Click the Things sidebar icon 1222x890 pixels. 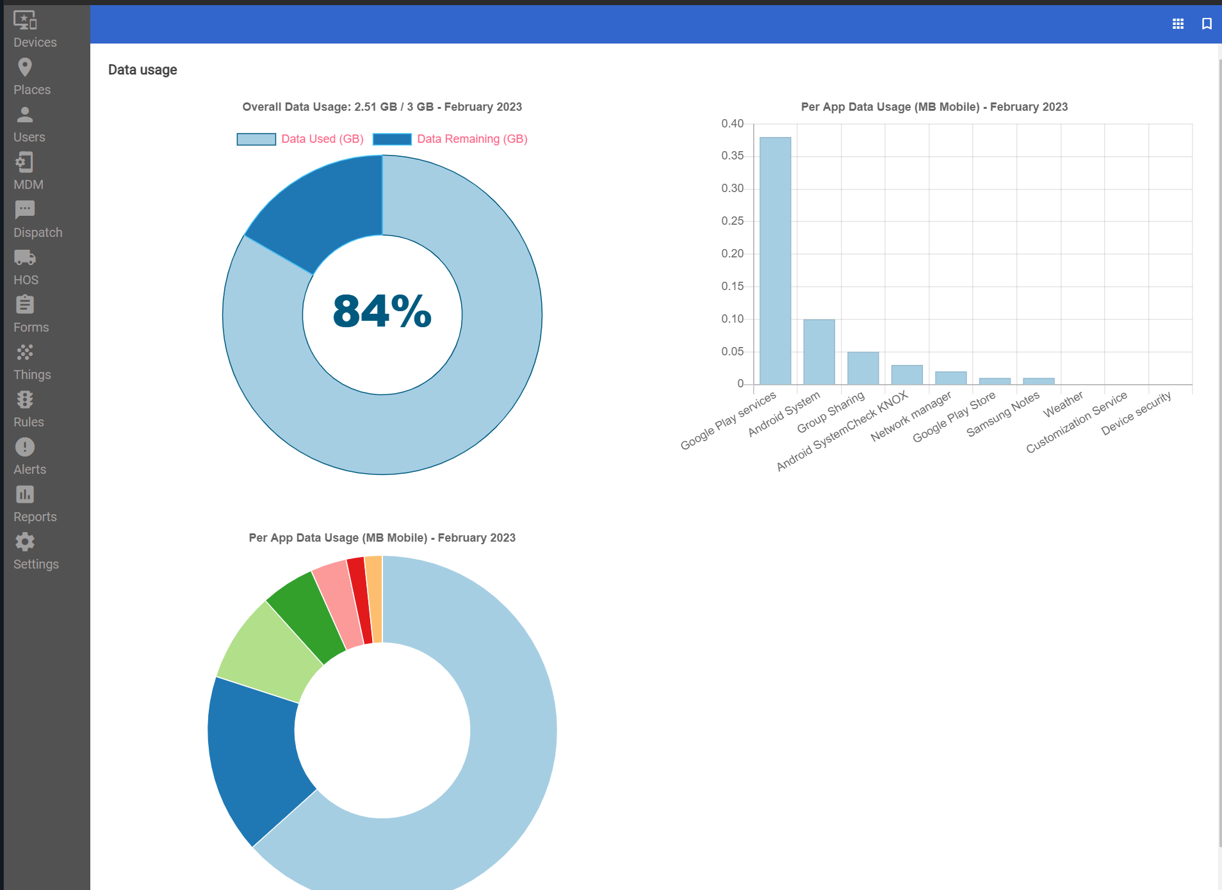[25, 352]
